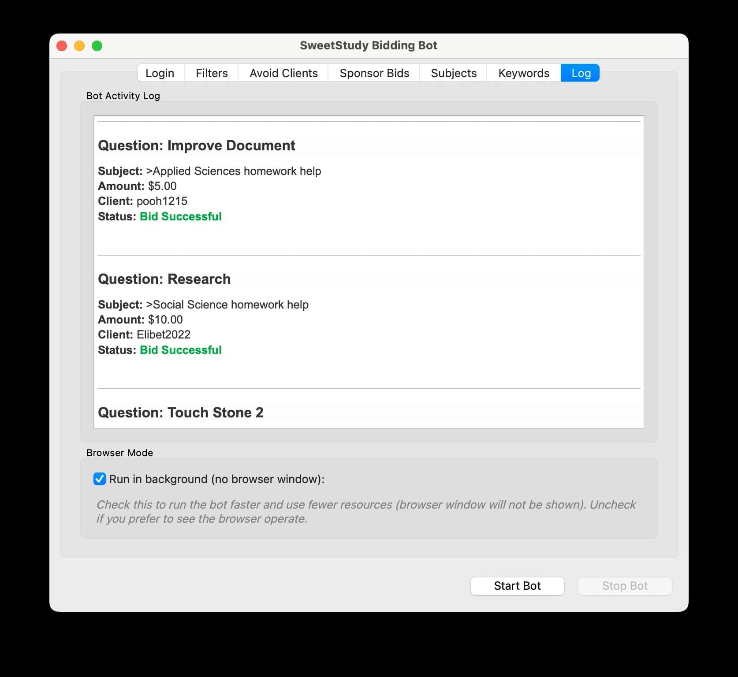This screenshot has width=738, height=677.
Task: Click Applied Sciences homework help subject
Action: [234, 171]
